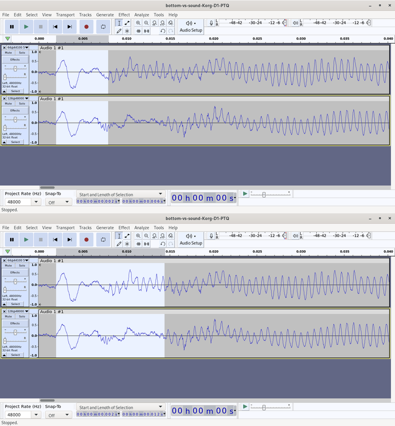Viewport: 395px width, 426px height.
Task: Select the Selection tool in upper window
Action: click(x=119, y=23)
